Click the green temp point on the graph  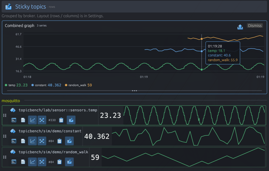pos(202,70)
